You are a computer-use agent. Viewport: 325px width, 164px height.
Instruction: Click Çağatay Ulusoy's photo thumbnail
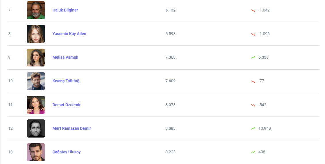coord(36,152)
